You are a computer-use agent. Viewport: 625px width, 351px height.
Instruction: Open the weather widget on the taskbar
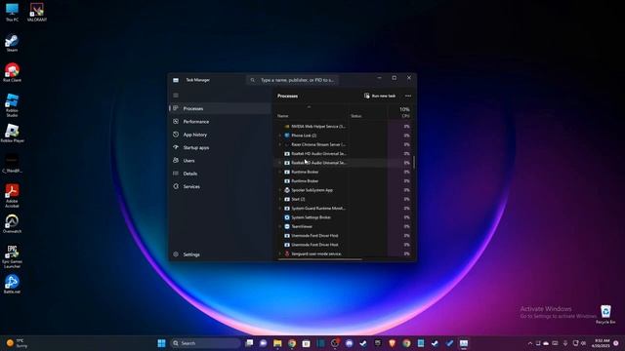pos(18,343)
